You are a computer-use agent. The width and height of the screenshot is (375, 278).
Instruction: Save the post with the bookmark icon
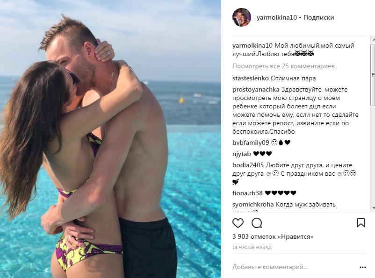[x=361, y=222]
